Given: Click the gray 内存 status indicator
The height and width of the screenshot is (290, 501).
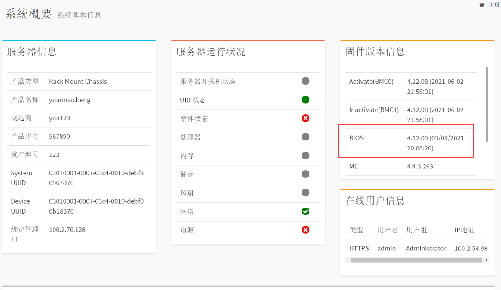Looking at the screenshot, I should (305, 156).
